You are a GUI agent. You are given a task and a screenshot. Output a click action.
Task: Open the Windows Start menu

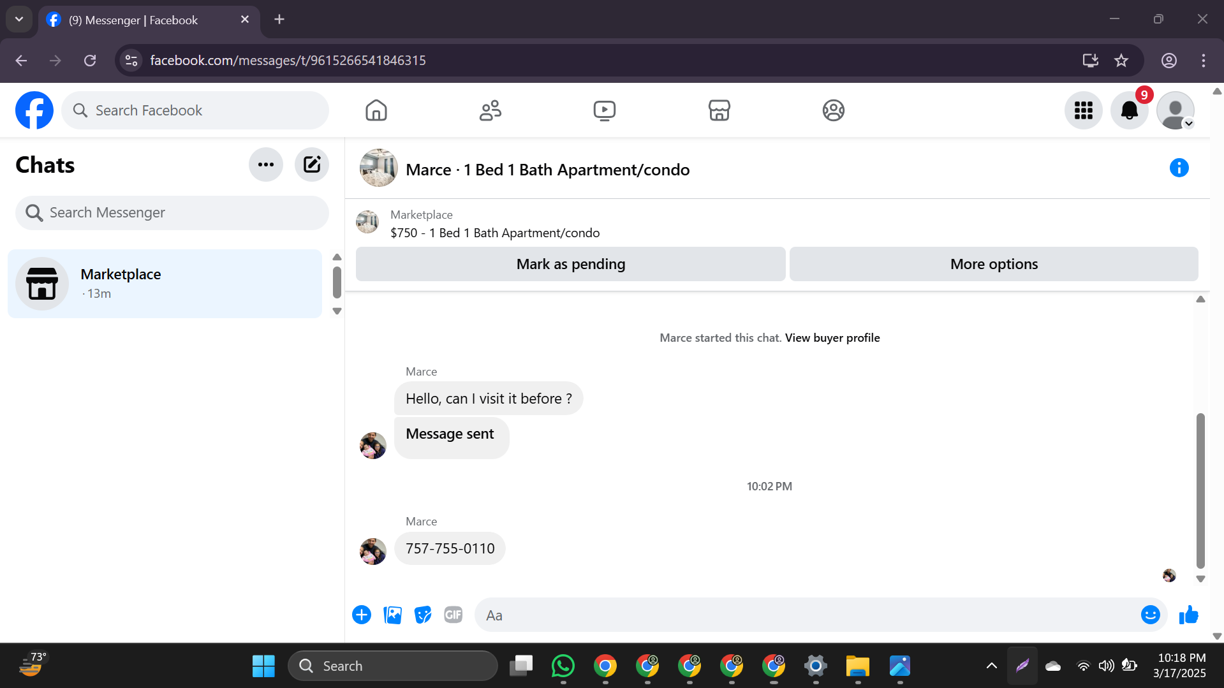(x=263, y=666)
